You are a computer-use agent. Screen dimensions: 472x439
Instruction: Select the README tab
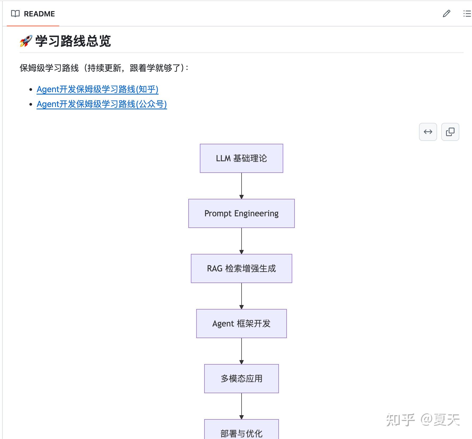(x=33, y=14)
